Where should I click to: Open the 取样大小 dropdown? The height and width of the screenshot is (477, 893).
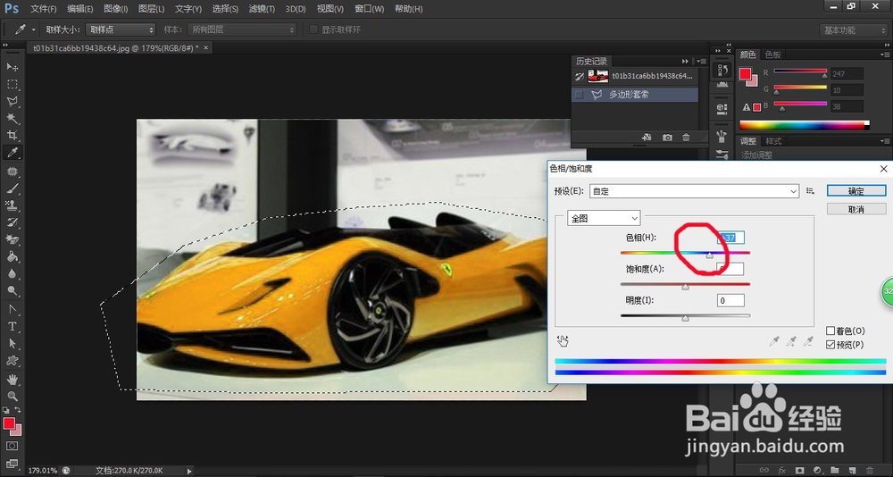(121, 29)
